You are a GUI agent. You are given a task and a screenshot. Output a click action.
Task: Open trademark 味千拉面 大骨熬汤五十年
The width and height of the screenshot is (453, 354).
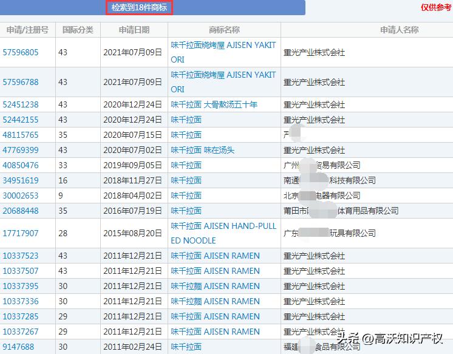[x=214, y=104]
